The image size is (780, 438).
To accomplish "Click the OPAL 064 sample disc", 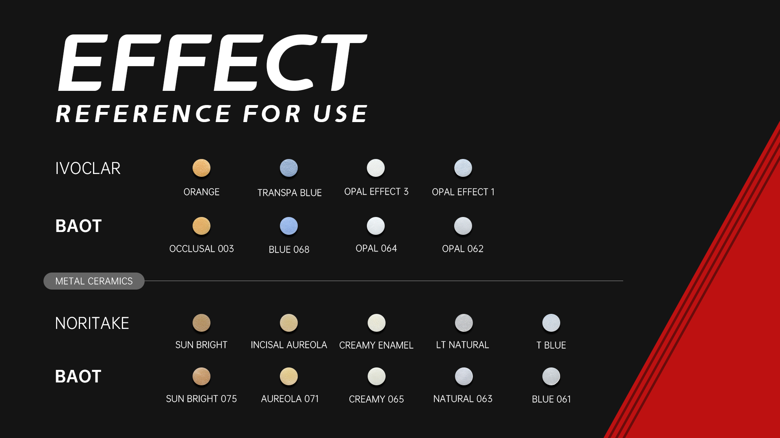I will pyautogui.click(x=376, y=226).
